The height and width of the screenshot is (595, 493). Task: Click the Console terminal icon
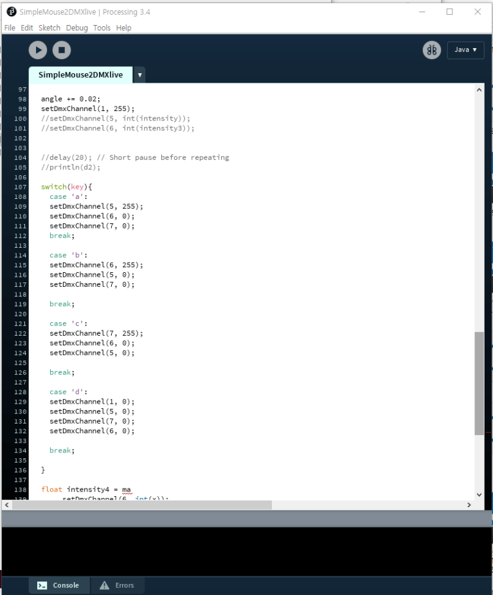point(42,585)
